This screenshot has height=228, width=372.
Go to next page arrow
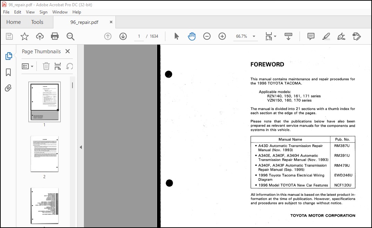(x=123, y=36)
